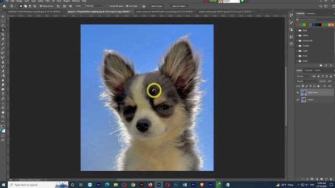Open the Image menu
The image size is (335, 188).
point(19,1)
